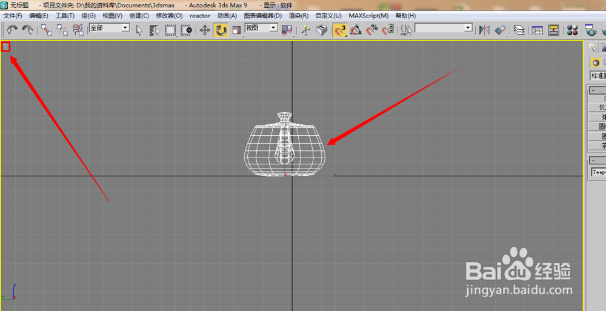
Task: Open the 自定义(U) menu
Action: pyautogui.click(x=328, y=16)
